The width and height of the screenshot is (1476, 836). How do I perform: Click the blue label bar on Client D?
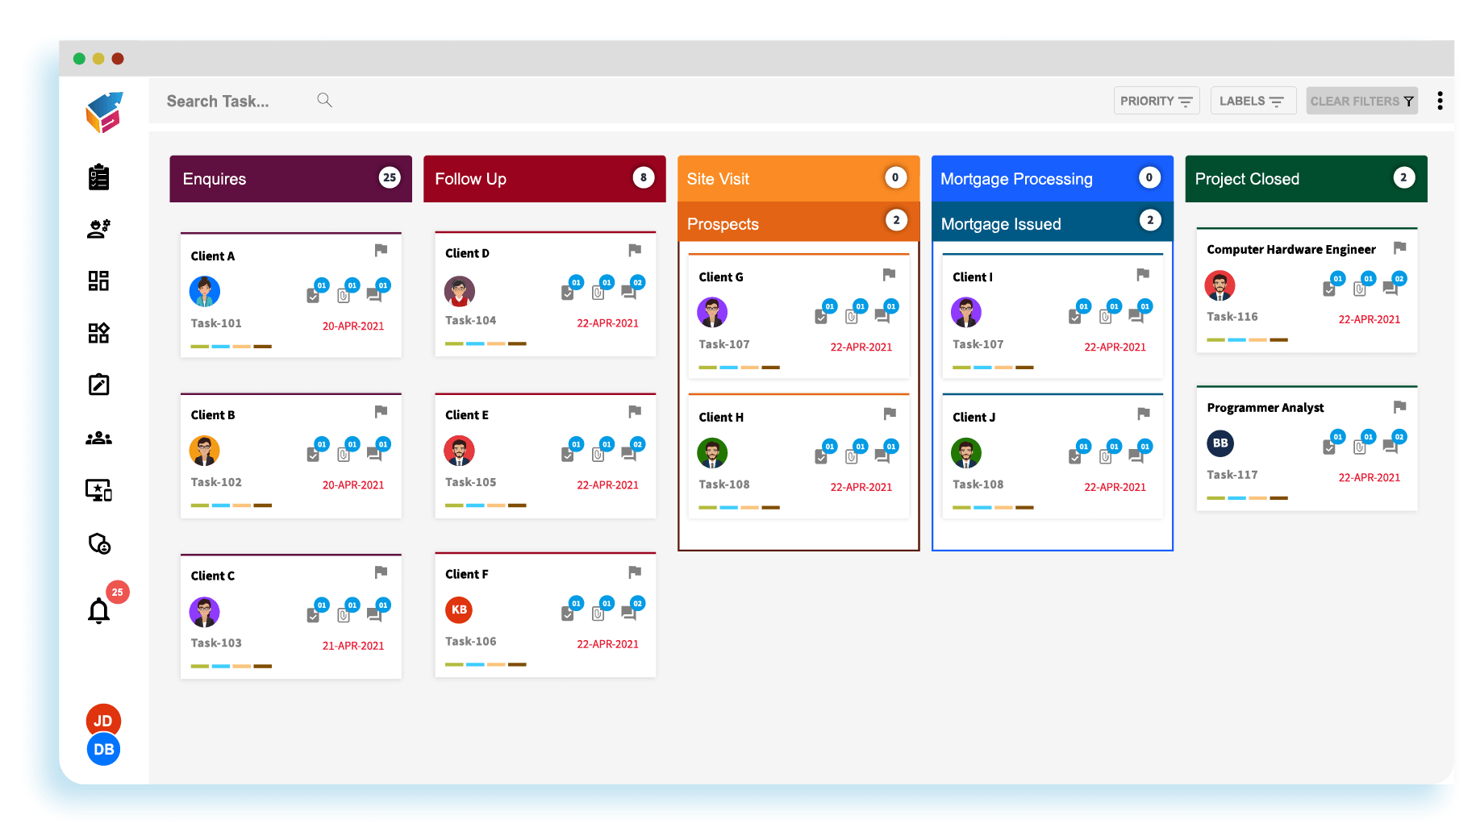[x=475, y=343]
